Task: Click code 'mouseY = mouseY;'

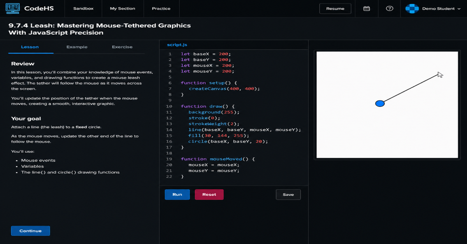Action: pos(214,170)
